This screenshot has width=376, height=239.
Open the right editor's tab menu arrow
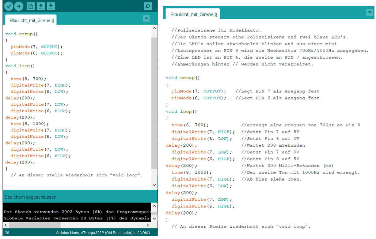point(370,12)
